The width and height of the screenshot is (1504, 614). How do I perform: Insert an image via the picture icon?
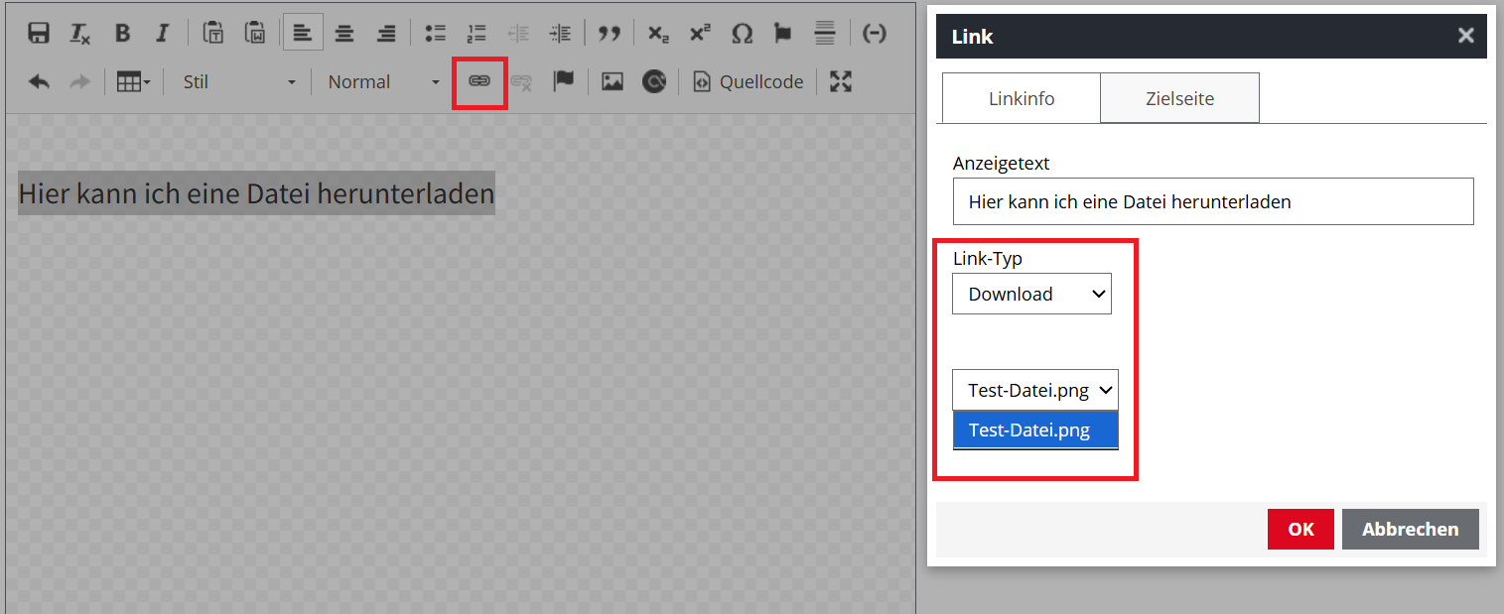(613, 81)
